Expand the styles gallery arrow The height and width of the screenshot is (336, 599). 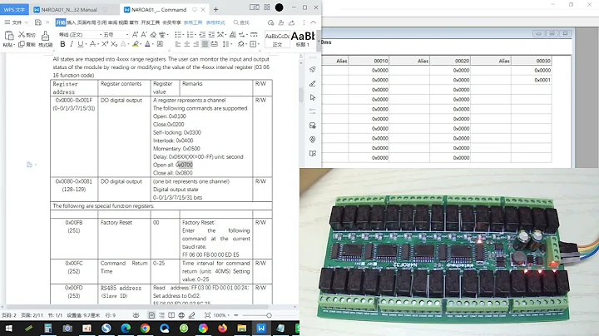click(x=318, y=41)
